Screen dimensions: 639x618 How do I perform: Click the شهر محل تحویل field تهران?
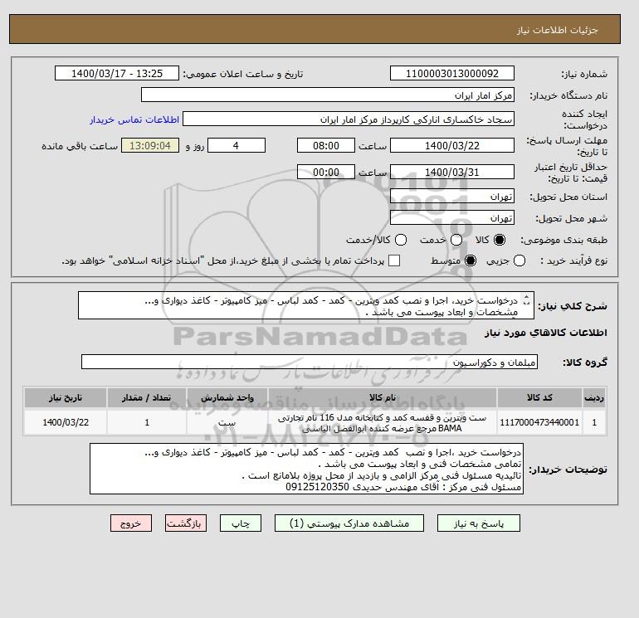tap(452, 217)
